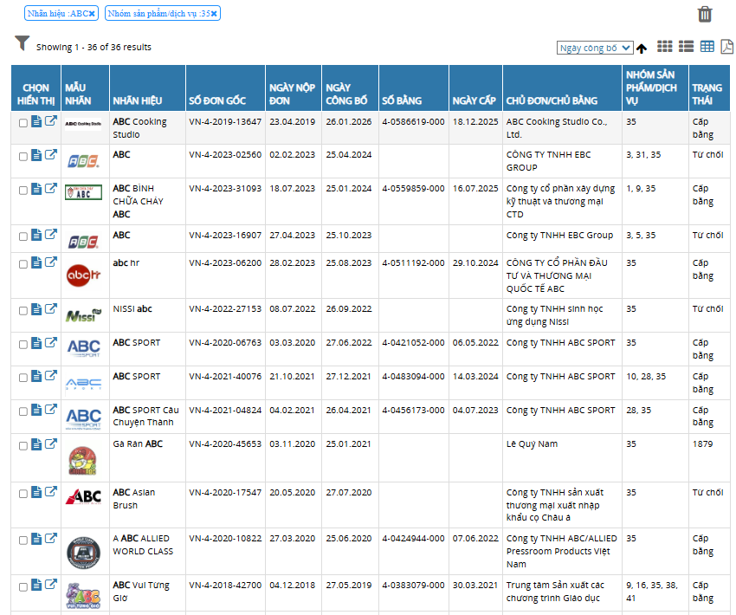View document icon for VN-4-2023-16907
Viewport: 736px width, 615px height.
click(36, 235)
